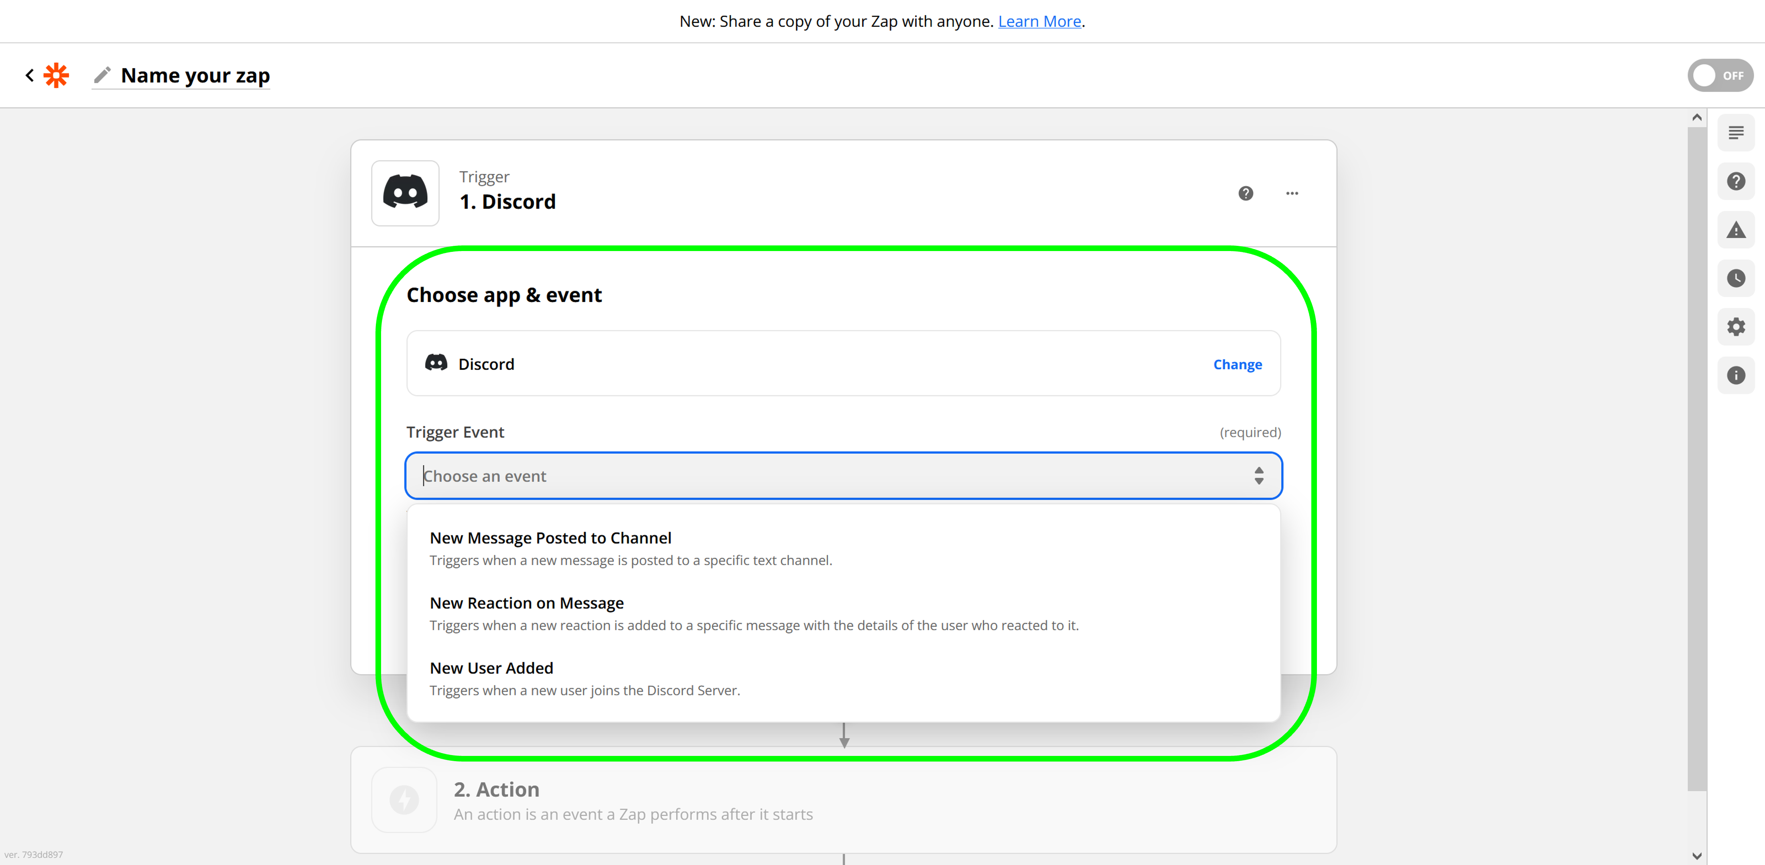Viewport: 1765px width, 865px height.
Task: Open the zap description notes icon in sidebar
Action: [x=1736, y=133]
